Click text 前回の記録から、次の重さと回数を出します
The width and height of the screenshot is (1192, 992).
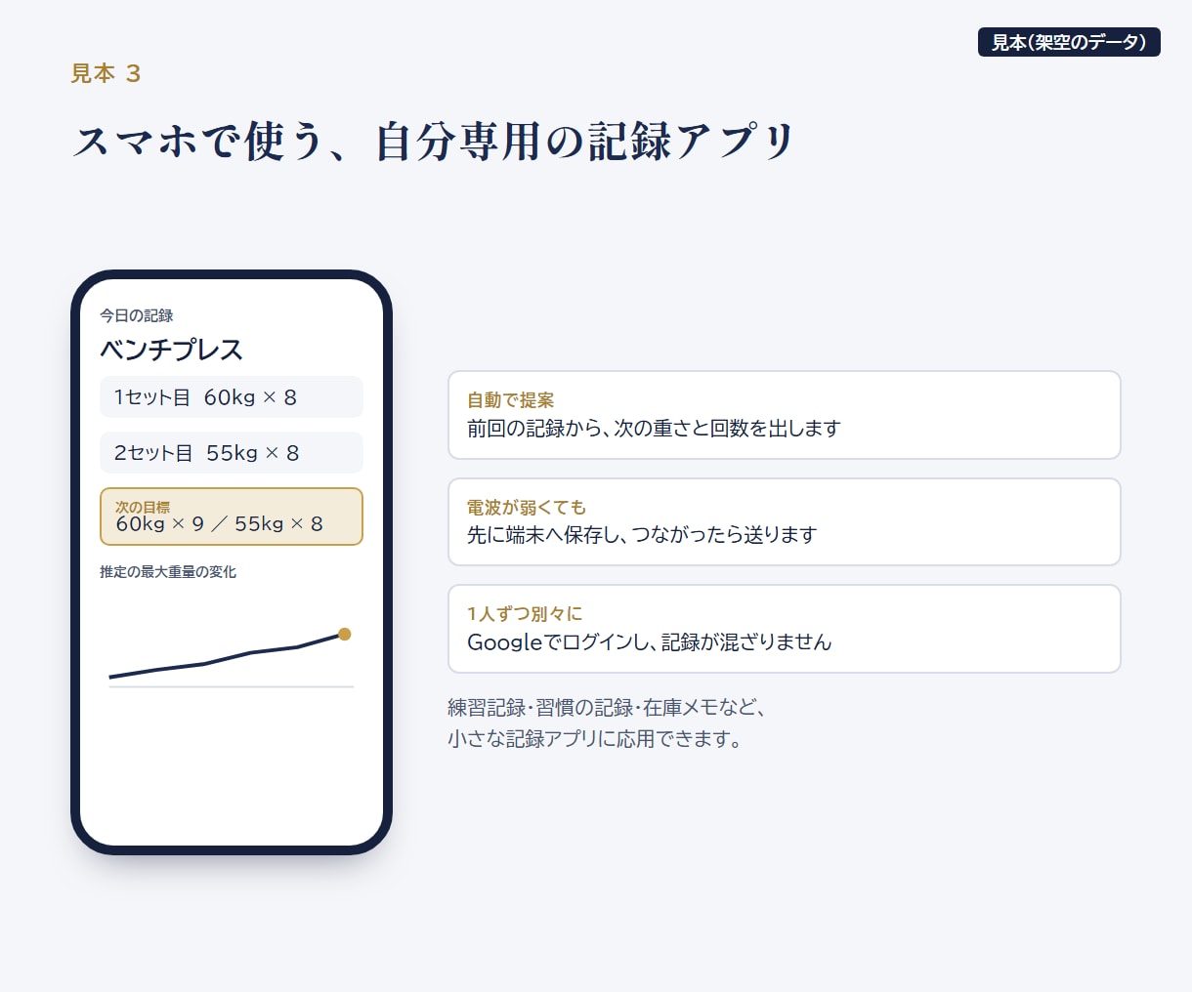654,429
